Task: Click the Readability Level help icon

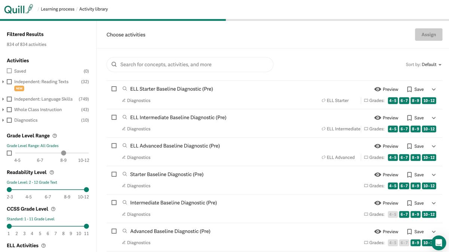Action: [52, 172]
